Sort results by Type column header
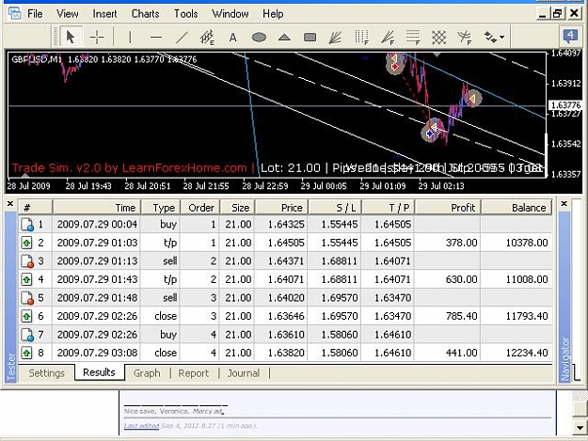Image resolution: width=588 pixels, height=441 pixels. (x=161, y=208)
